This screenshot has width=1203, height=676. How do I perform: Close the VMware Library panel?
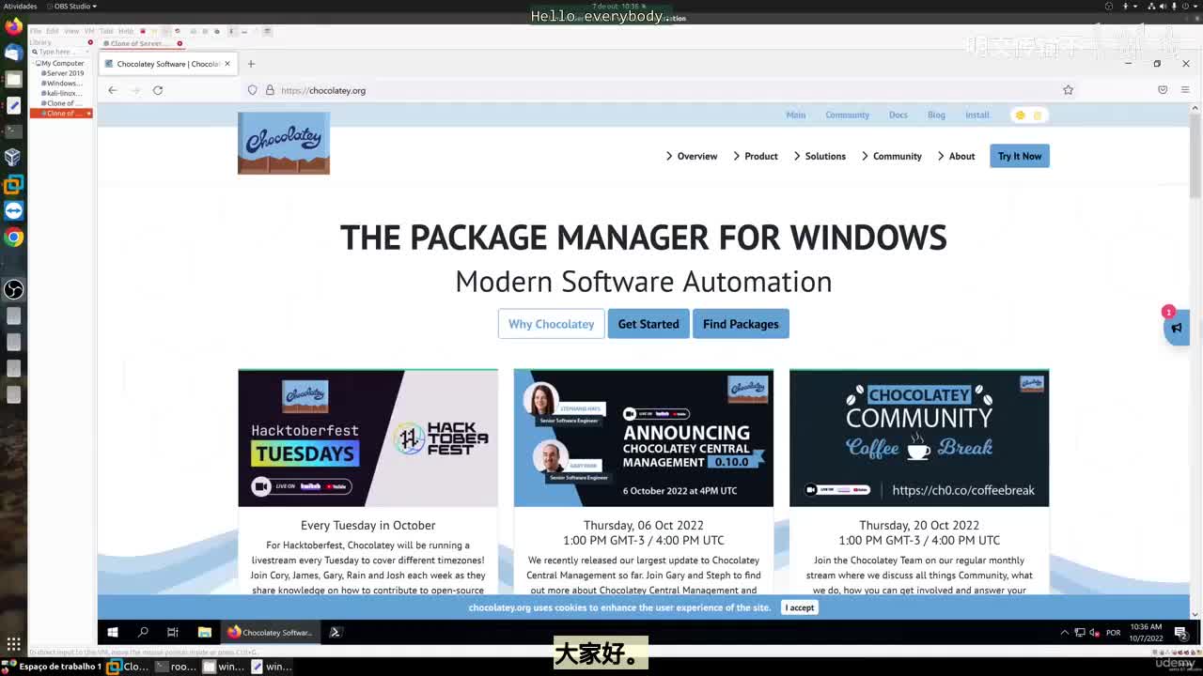click(90, 42)
